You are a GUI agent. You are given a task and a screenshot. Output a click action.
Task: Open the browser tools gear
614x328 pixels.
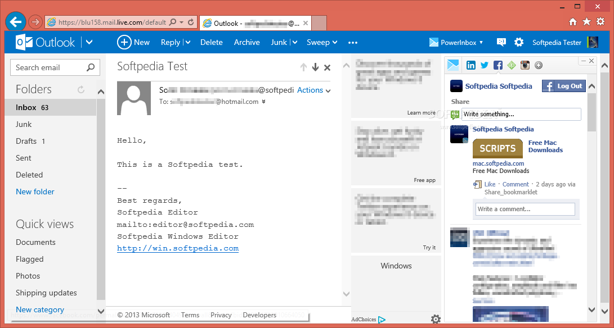(600, 22)
